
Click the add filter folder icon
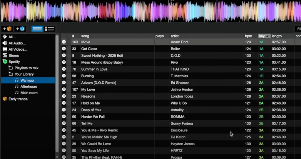point(21,29)
